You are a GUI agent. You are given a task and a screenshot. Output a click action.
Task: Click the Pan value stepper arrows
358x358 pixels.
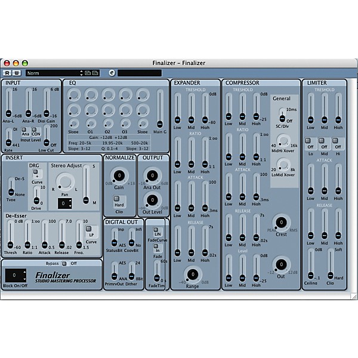tap(70, 203)
